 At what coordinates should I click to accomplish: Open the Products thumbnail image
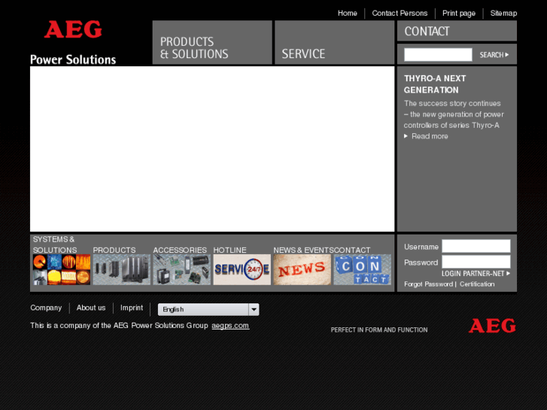click(x=122, y=269)
